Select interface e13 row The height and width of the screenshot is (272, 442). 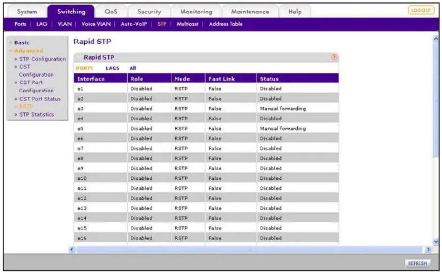point(206,208)
